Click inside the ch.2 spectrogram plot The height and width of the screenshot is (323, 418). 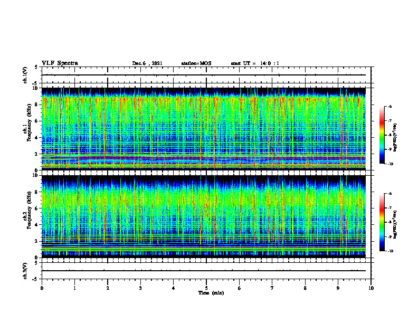pos(204,216)
